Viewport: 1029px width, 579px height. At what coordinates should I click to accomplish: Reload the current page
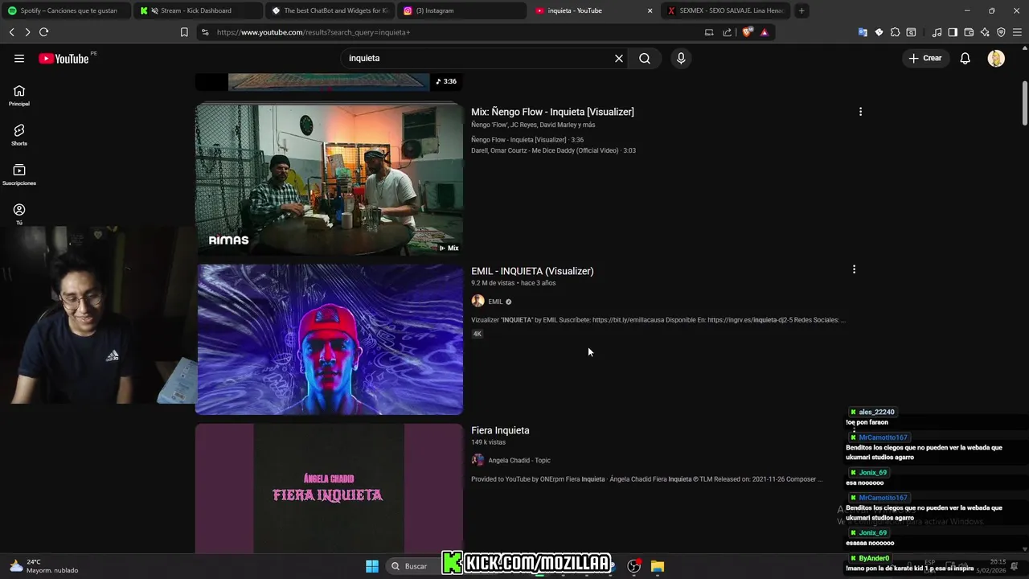pyautogui.click(x=44, y=32)
